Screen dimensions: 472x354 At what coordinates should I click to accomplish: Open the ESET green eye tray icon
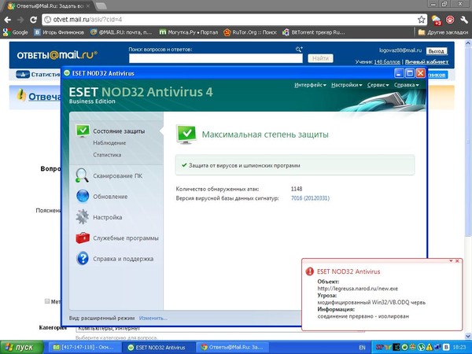(x=405, y=348)
